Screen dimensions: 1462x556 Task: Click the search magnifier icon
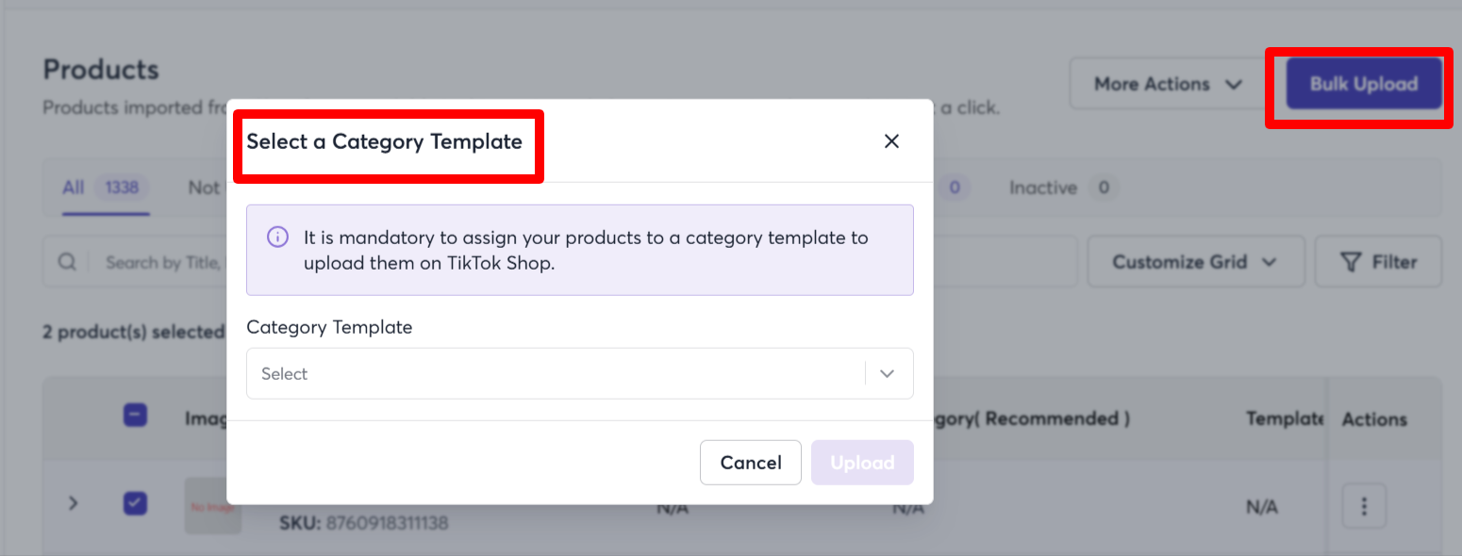[67, 262]
